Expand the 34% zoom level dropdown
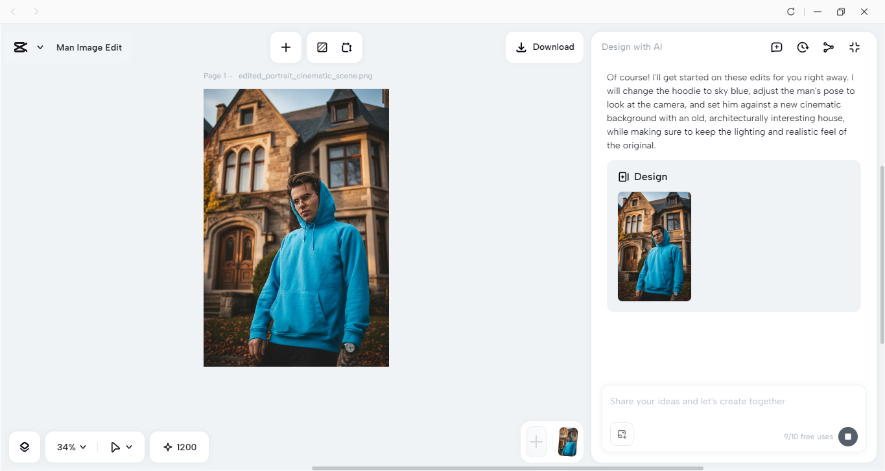 70,446
